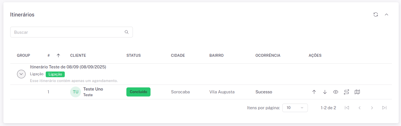Viewport: 401px width, 126px height.
Task: Sort by the # column arrow
Action: click(x=58, y=55)
